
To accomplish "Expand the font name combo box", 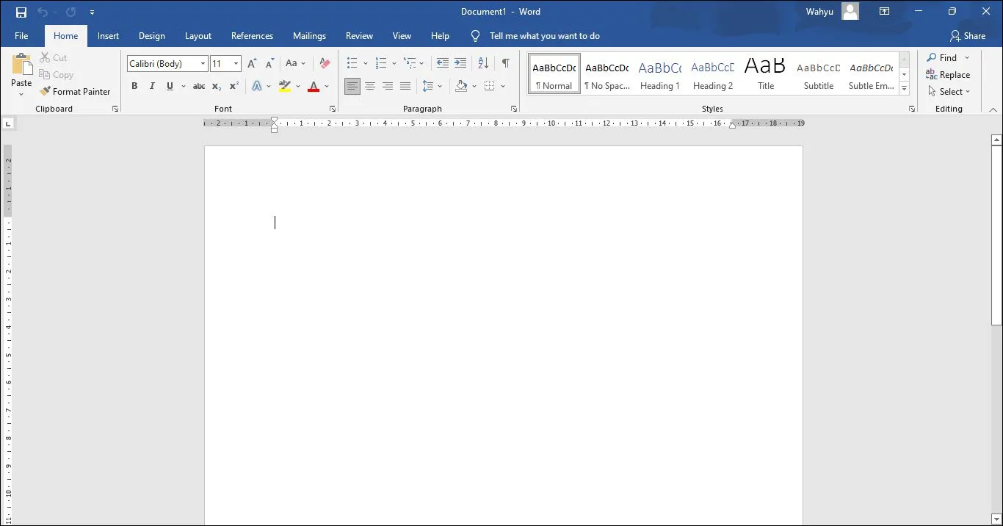I will [x=202, y=63].
